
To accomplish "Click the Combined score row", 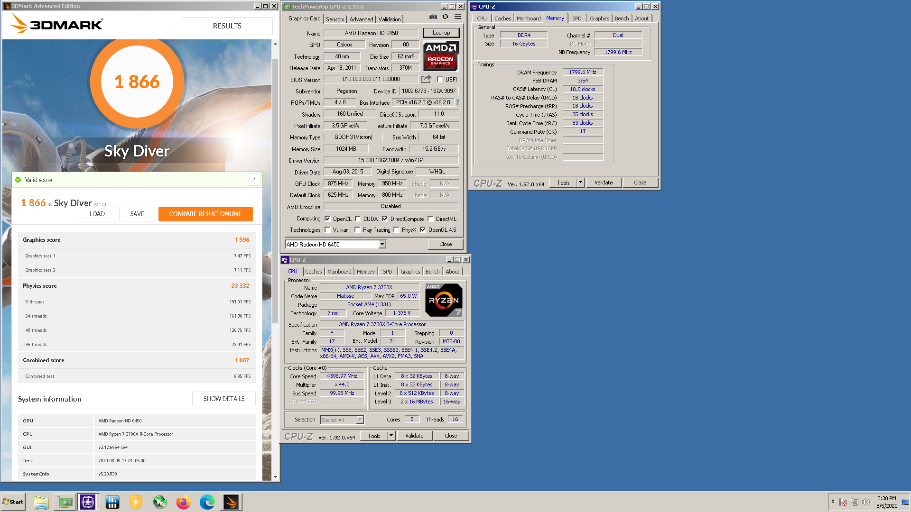I will [137, 360].
